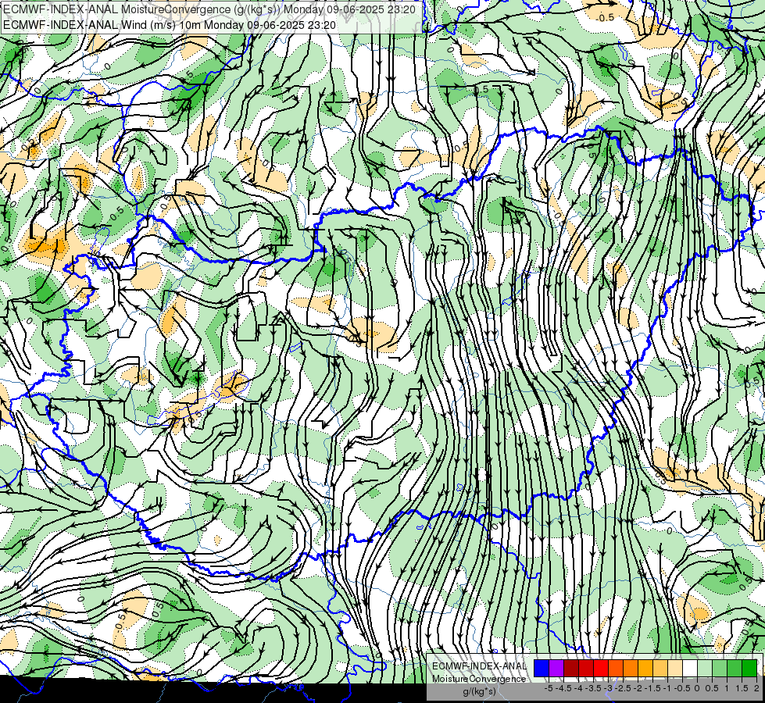
Task: Click the MoistureConvergence title line in header
Action: (x=209, y=9)
